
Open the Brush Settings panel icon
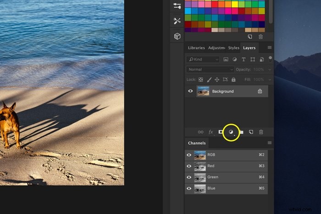[x=177, y=6]
